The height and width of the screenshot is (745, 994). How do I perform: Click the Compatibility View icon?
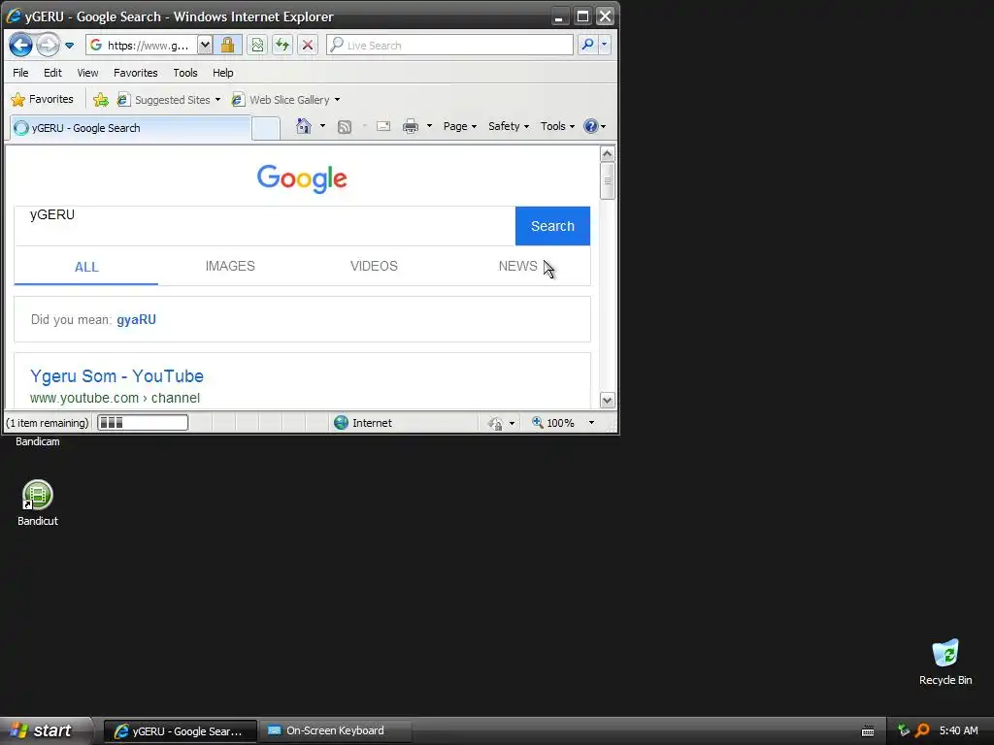coord(256,45)
